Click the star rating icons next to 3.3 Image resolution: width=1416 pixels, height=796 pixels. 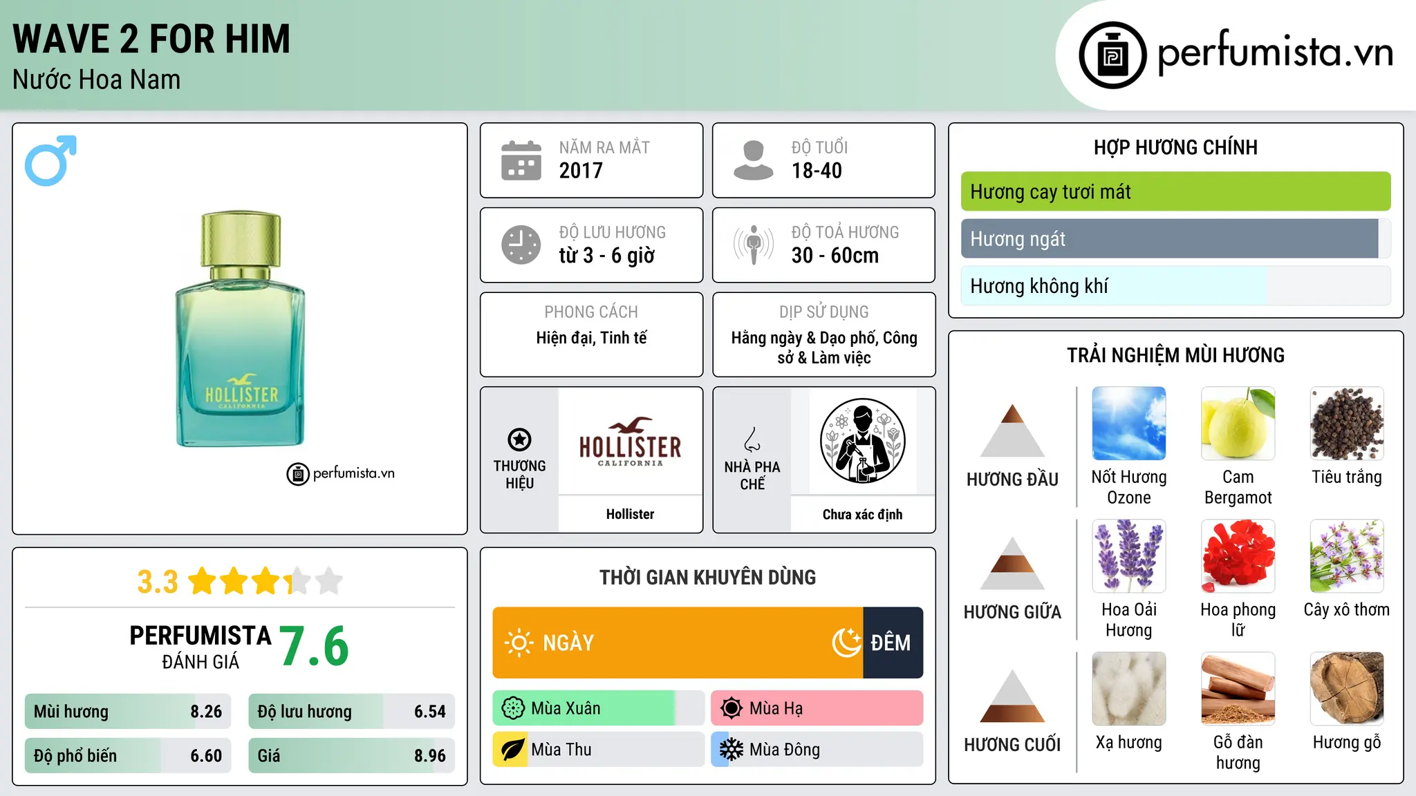click(x=265, y=581)
